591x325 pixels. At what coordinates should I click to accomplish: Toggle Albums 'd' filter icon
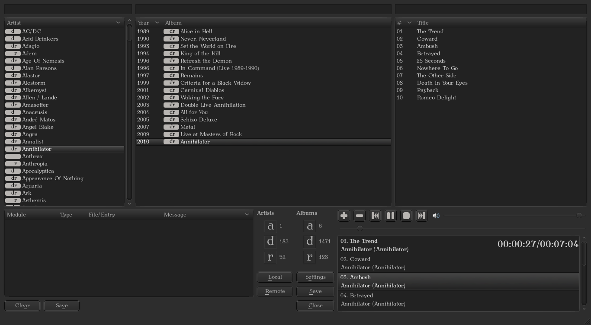[x=310, y=242]
